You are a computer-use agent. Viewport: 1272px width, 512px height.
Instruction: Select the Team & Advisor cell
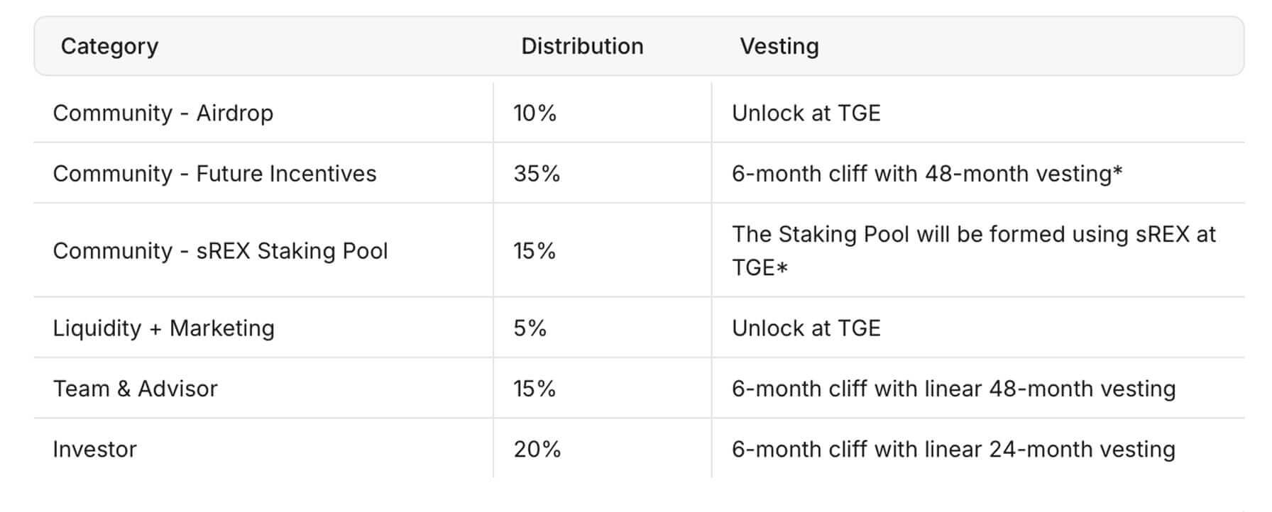point(135,389)
